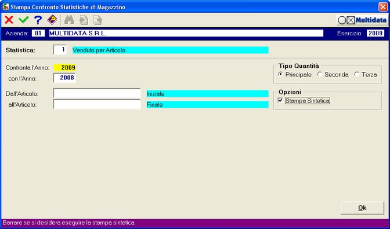Toggle the Stampa Sintetica checkbox
This screenshot has height=229, width=390.
(280, 100)
